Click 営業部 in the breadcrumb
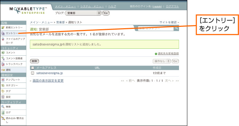The width and height of the screenshot is (239, 126). [x=60, y=22]
